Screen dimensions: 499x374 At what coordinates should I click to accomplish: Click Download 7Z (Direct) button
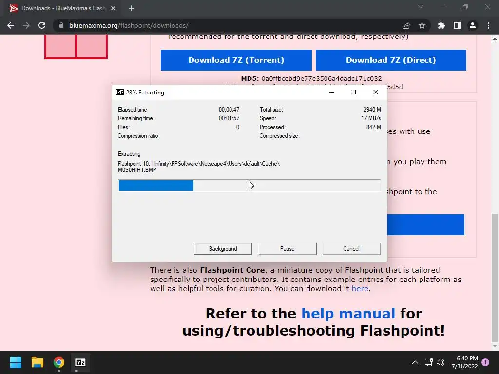click(x=391, y=60)
